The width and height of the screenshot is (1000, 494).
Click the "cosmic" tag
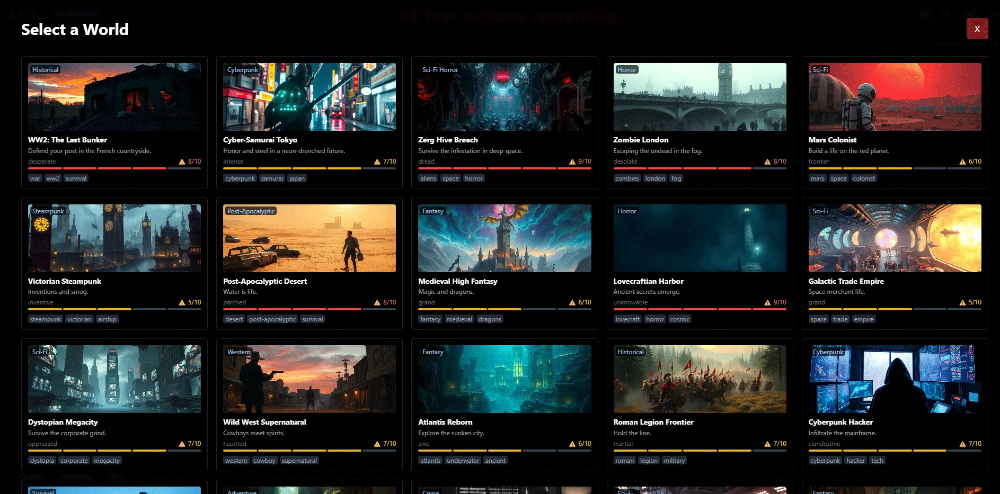(679, 319)
